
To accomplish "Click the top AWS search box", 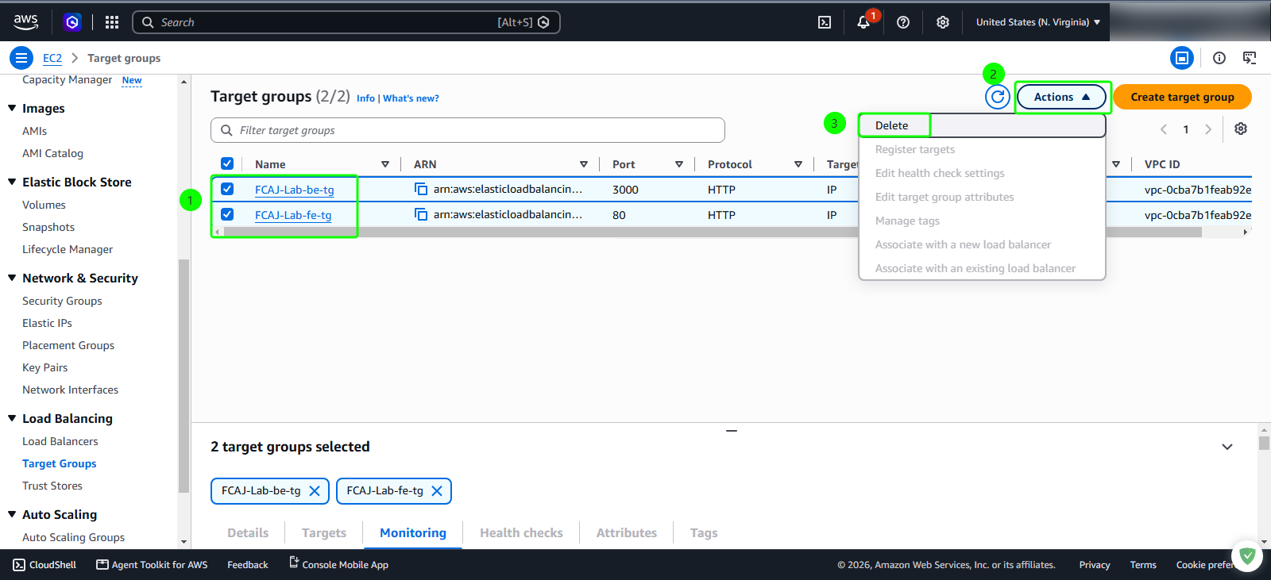I will 346,22.
